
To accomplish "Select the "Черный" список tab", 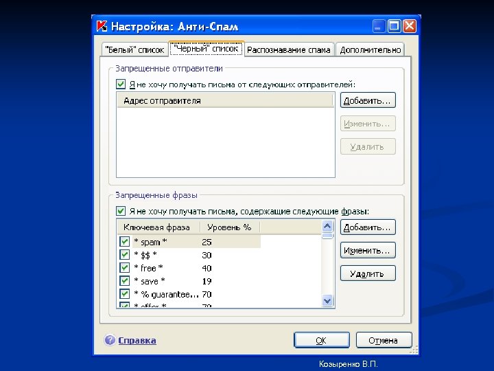I will tap(207, 49).
